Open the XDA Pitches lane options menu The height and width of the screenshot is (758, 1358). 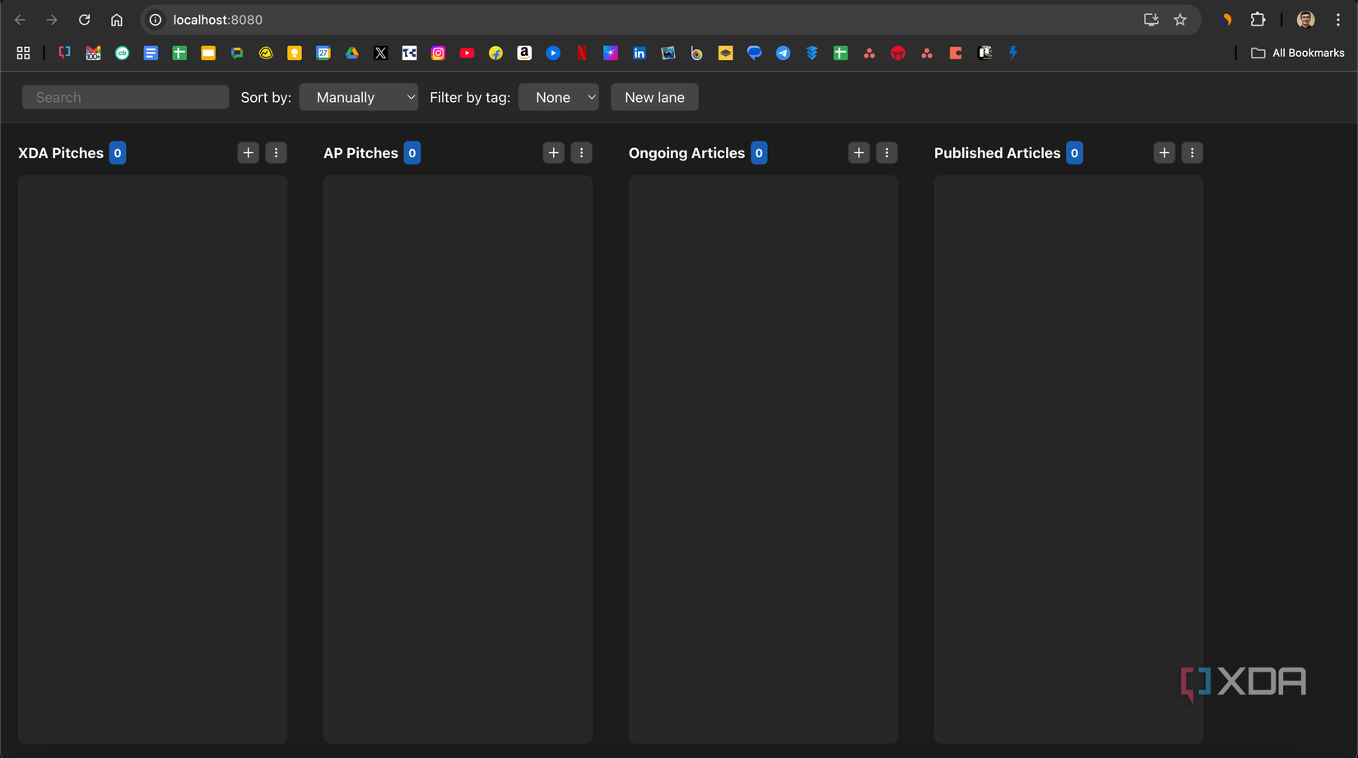(276, 152)
